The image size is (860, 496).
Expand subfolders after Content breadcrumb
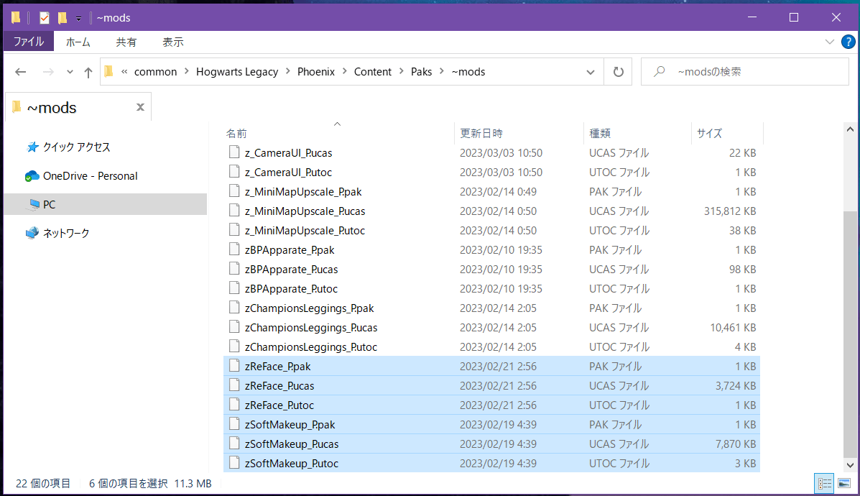point(402,71)
